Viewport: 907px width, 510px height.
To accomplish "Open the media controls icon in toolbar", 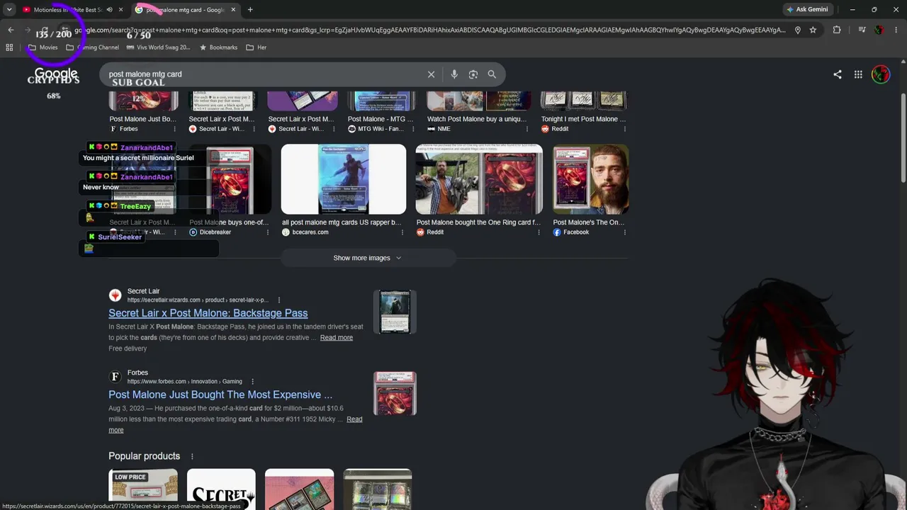I will (x=862, y=30).
